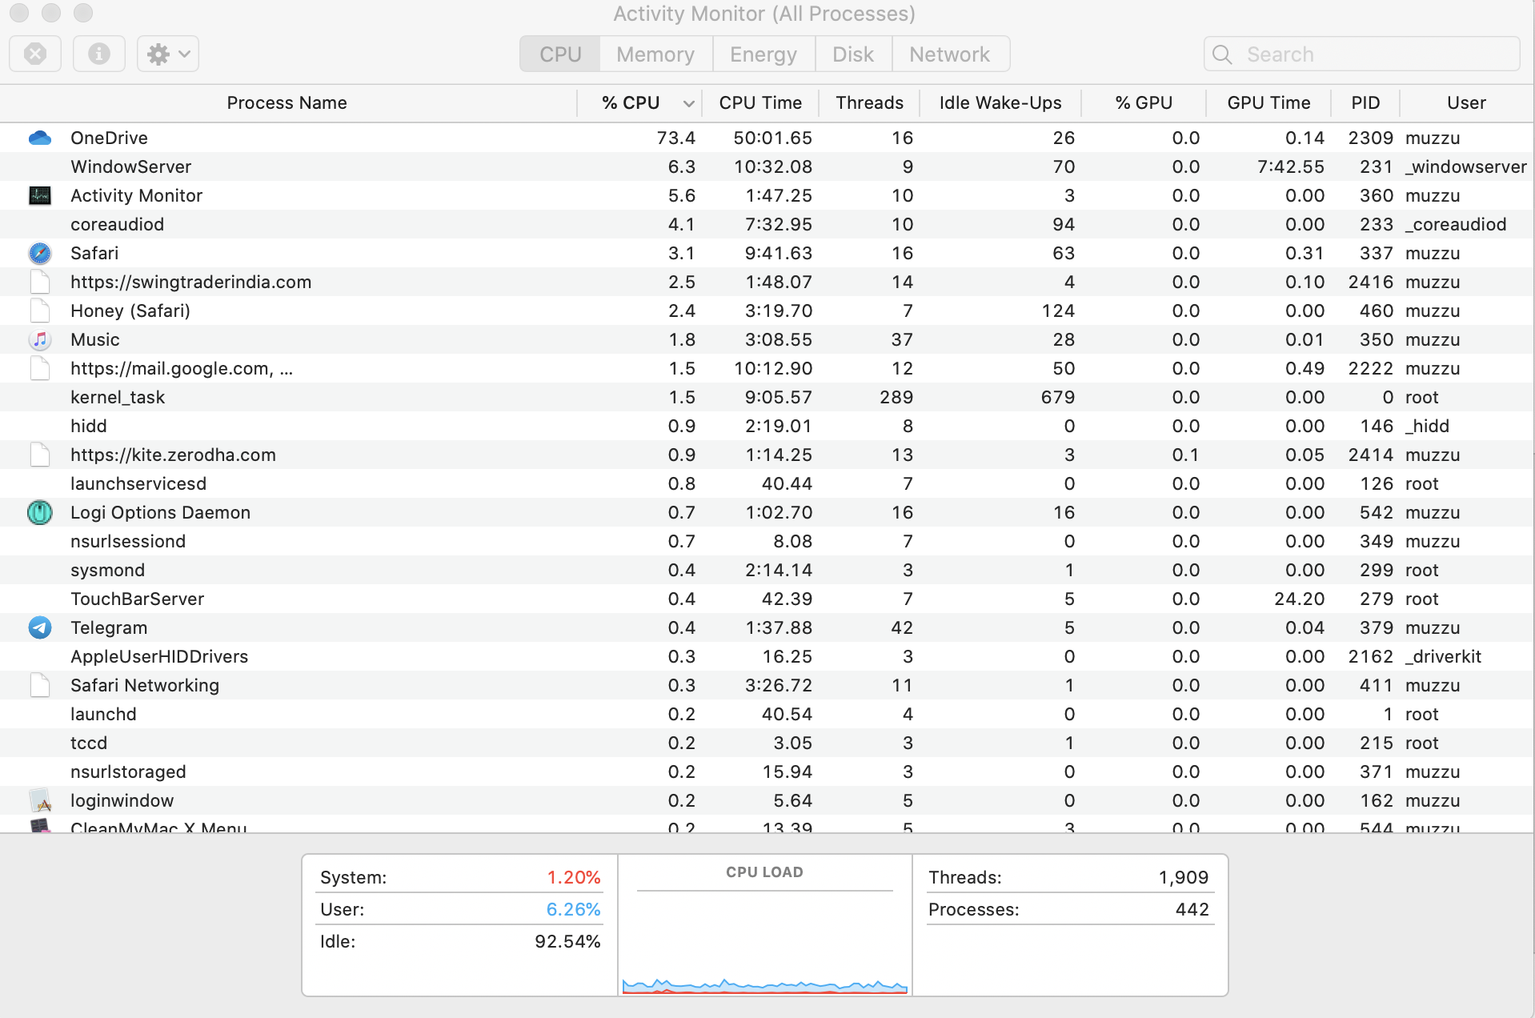This screenshot has width=1535, height=1018.
Task: Select the TouchBarServer process
Action: tap(138, 599)
